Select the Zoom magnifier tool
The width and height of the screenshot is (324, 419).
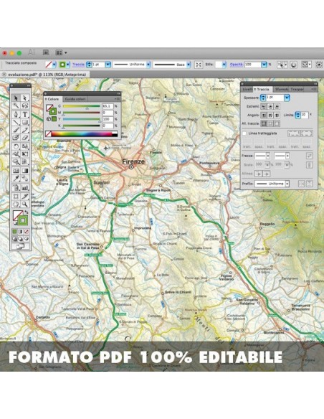24,204
